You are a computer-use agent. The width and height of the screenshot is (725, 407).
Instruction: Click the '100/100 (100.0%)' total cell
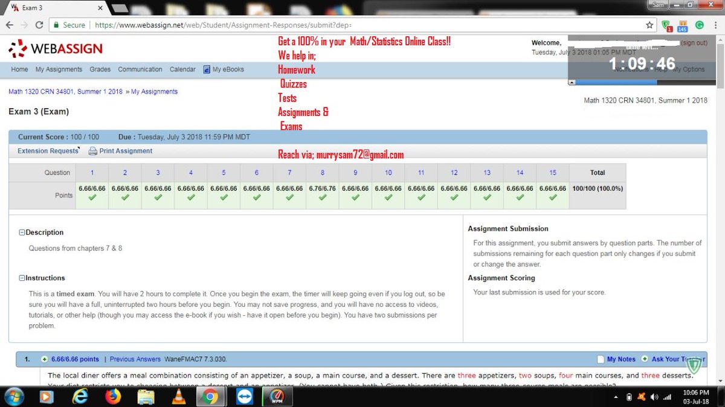pos(598,188)
